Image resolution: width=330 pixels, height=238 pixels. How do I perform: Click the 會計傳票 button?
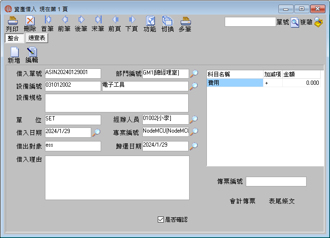(242, 201)
